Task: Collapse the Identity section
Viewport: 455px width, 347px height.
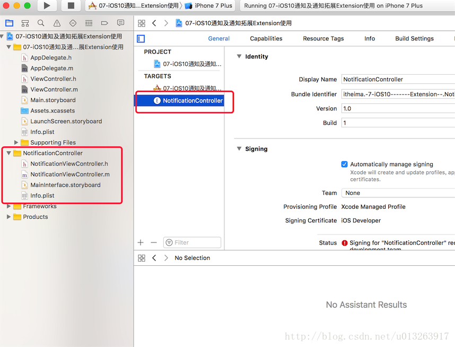Action: point(239,56)
